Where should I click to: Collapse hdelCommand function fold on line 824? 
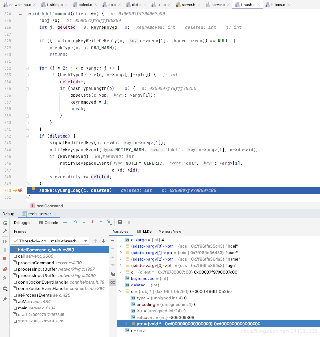(x=27, y=14)
